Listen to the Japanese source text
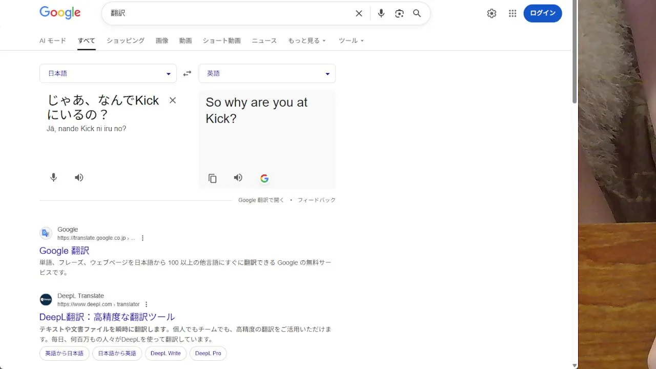The height and width of the screenshot is (369, 656). [79, 177]
